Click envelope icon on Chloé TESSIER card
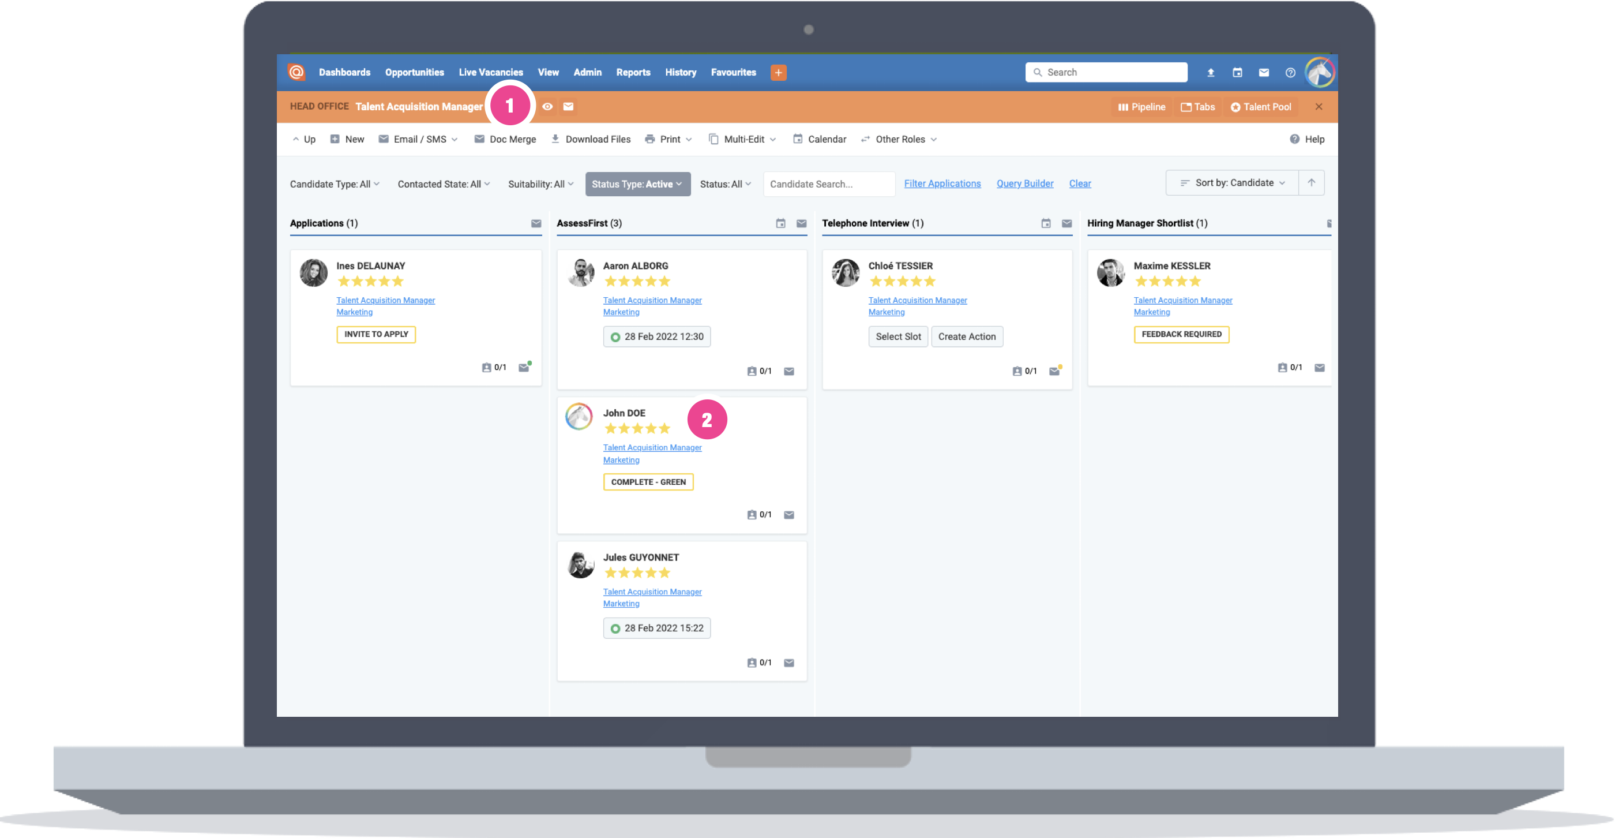 coord(1054,371)
